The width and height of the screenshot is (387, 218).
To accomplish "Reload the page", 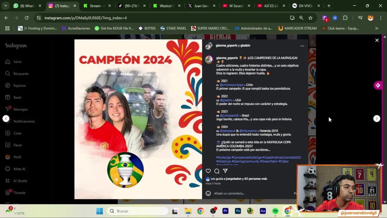I will [27, 18].
